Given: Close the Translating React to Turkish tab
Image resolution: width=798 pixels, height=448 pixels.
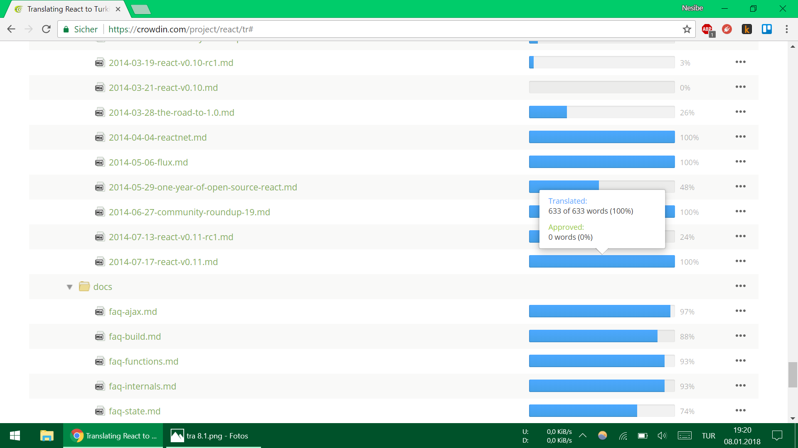Looking at the screenshot, I should (x=118, y=9).
